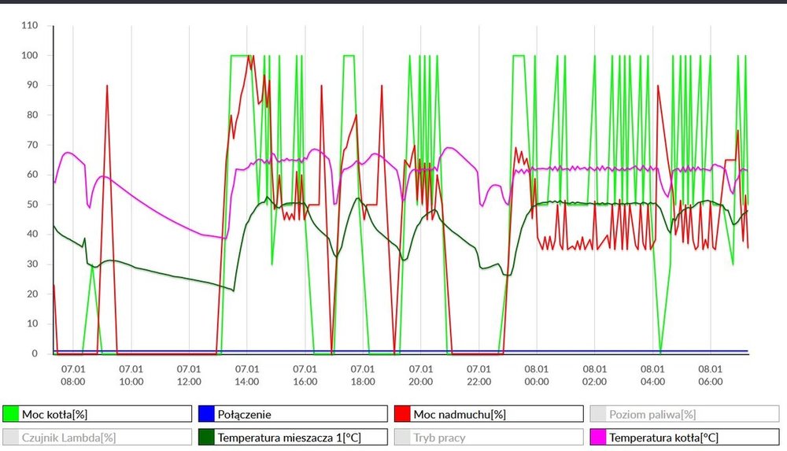This screenshot has width=787, height=451.
Task: Select the 08.01 00:00 time axis label
Action: point(537,375)
